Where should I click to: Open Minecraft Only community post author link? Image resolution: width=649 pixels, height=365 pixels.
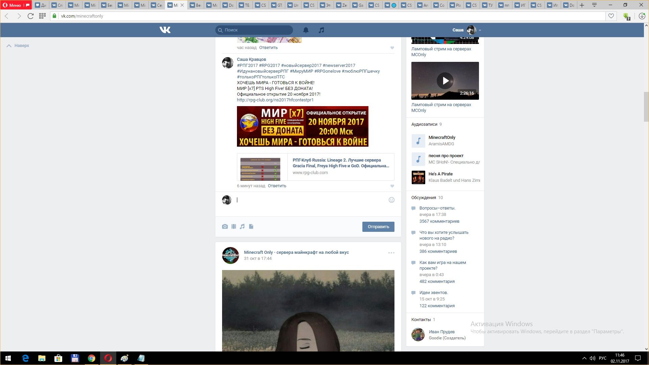pos(296,252)
